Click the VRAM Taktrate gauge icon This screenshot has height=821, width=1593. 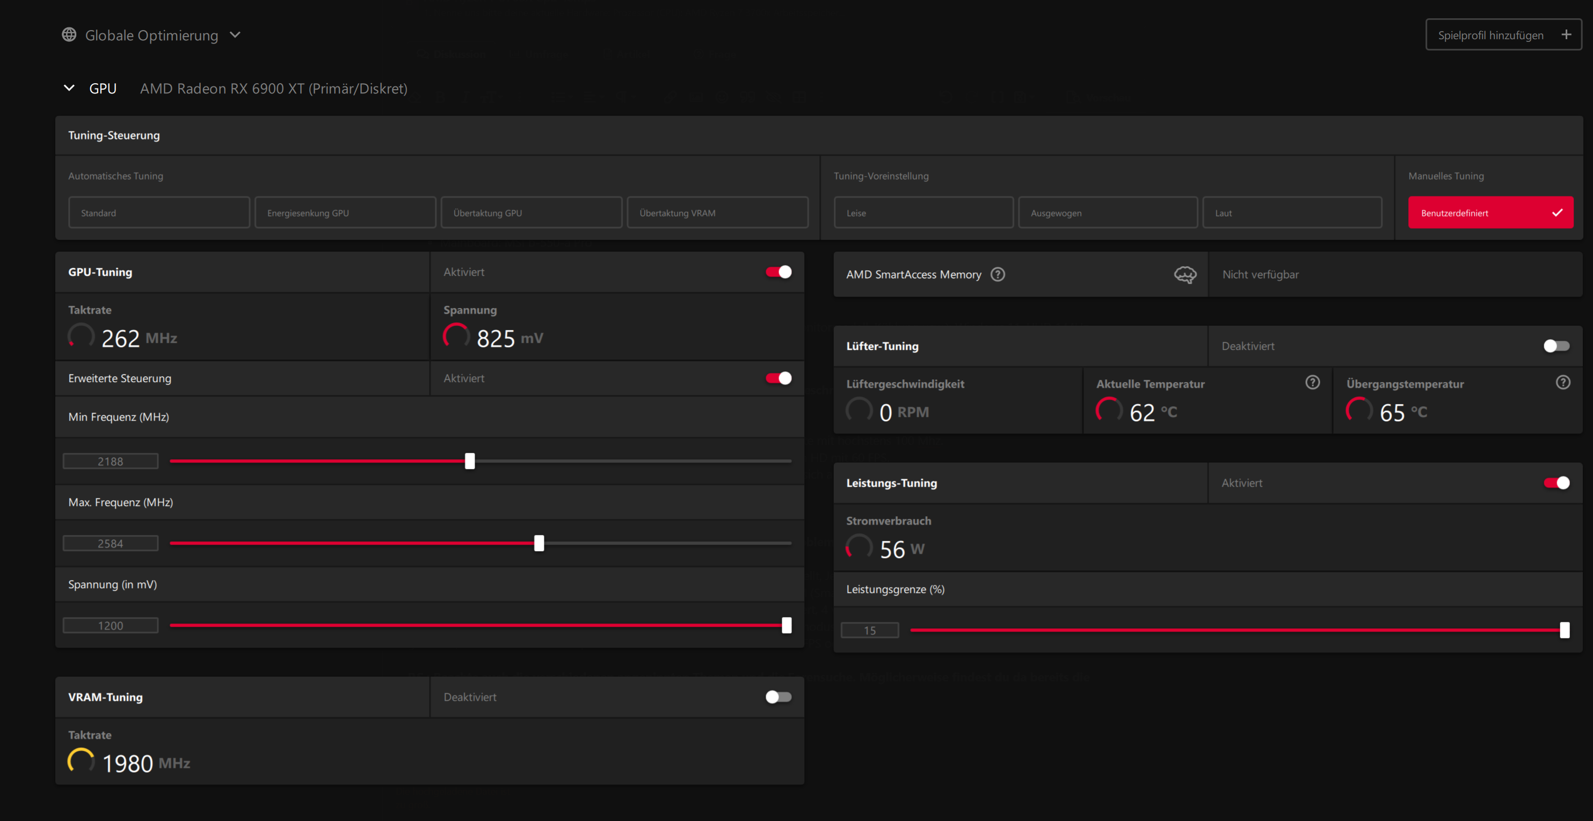81,761
